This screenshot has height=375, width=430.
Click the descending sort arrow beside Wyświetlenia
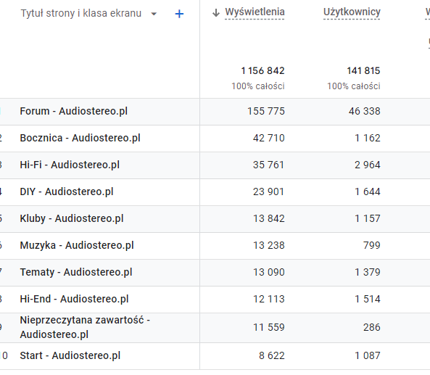pos(216,12)
